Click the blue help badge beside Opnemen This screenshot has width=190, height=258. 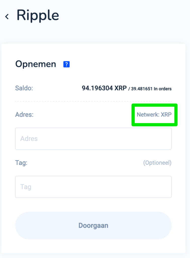66,64
